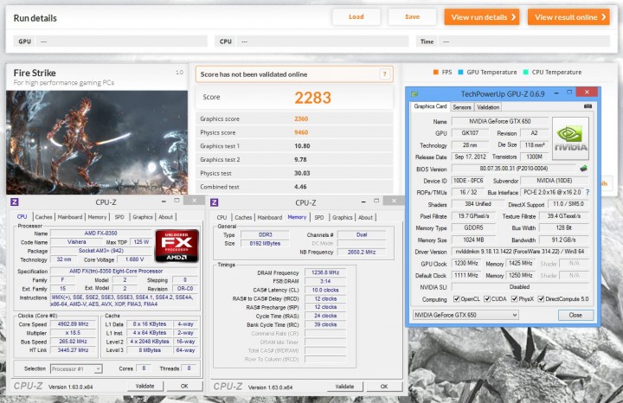Click the green CPU Temperature legend swatch
623x403 pixels.
click(x=526, y=72)
